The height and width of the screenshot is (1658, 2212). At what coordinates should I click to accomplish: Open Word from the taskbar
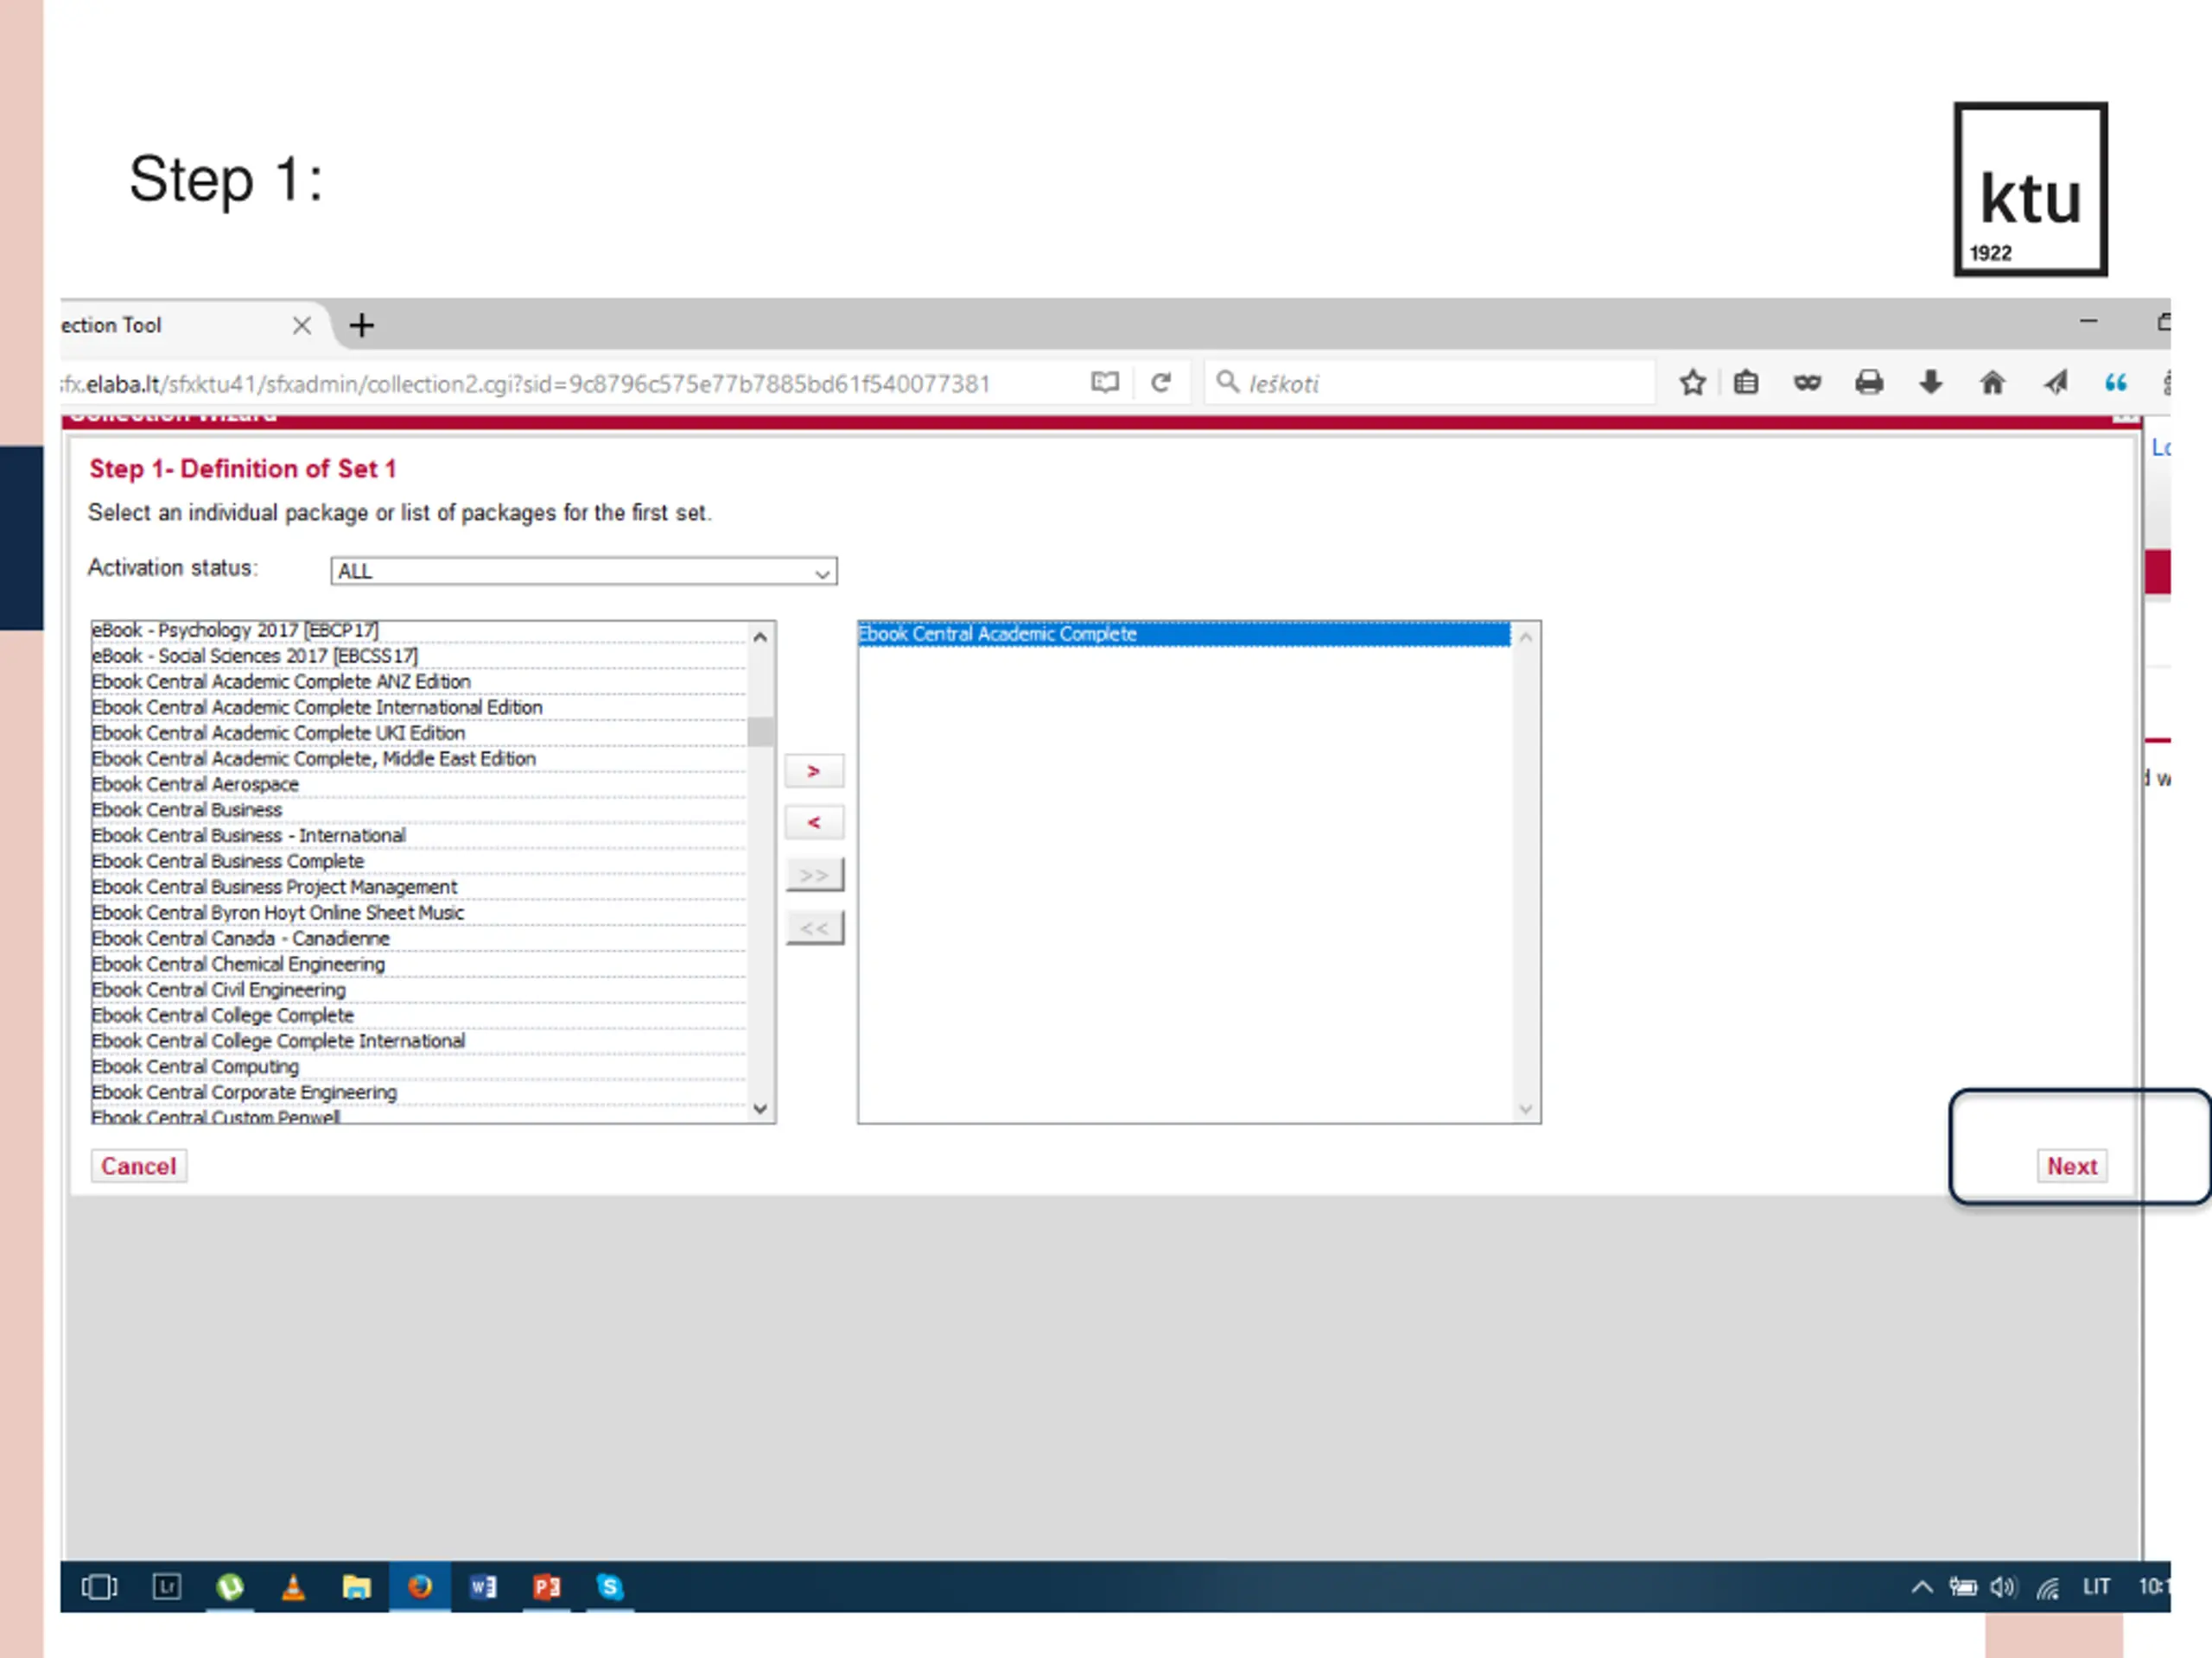pyautogui.click(x=483, y=1587)
